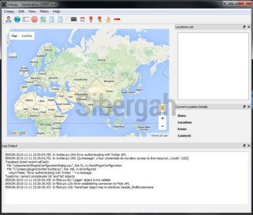Click the red target analyze icon
253x215 pixels.
coord(34,19)
